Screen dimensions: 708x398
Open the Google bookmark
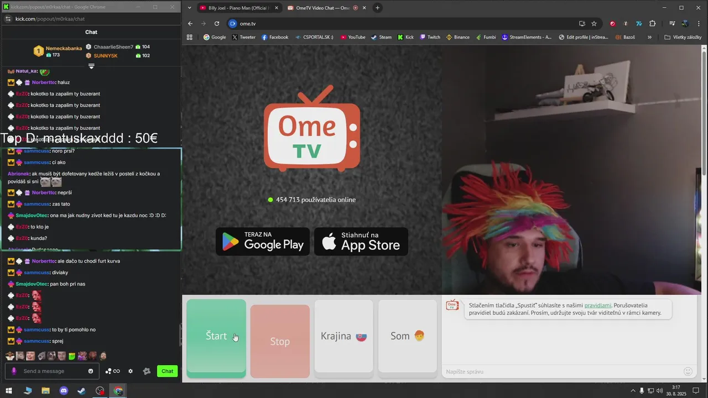[x=215, y=37]
